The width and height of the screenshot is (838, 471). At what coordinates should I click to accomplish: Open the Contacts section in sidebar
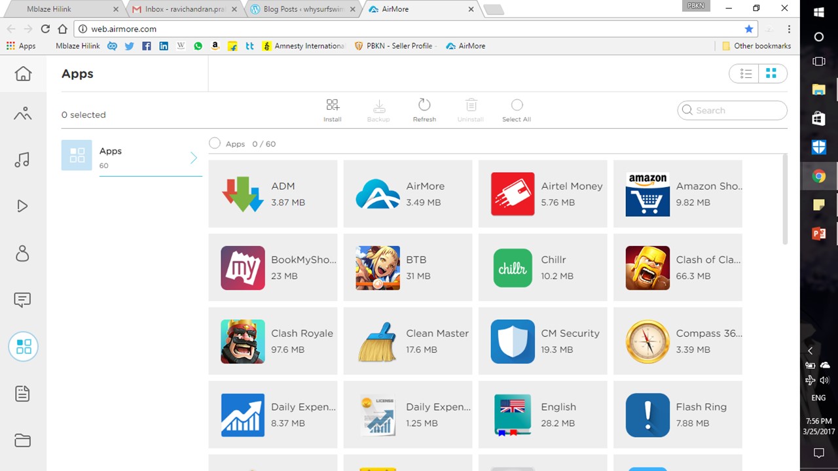(23, 253)
